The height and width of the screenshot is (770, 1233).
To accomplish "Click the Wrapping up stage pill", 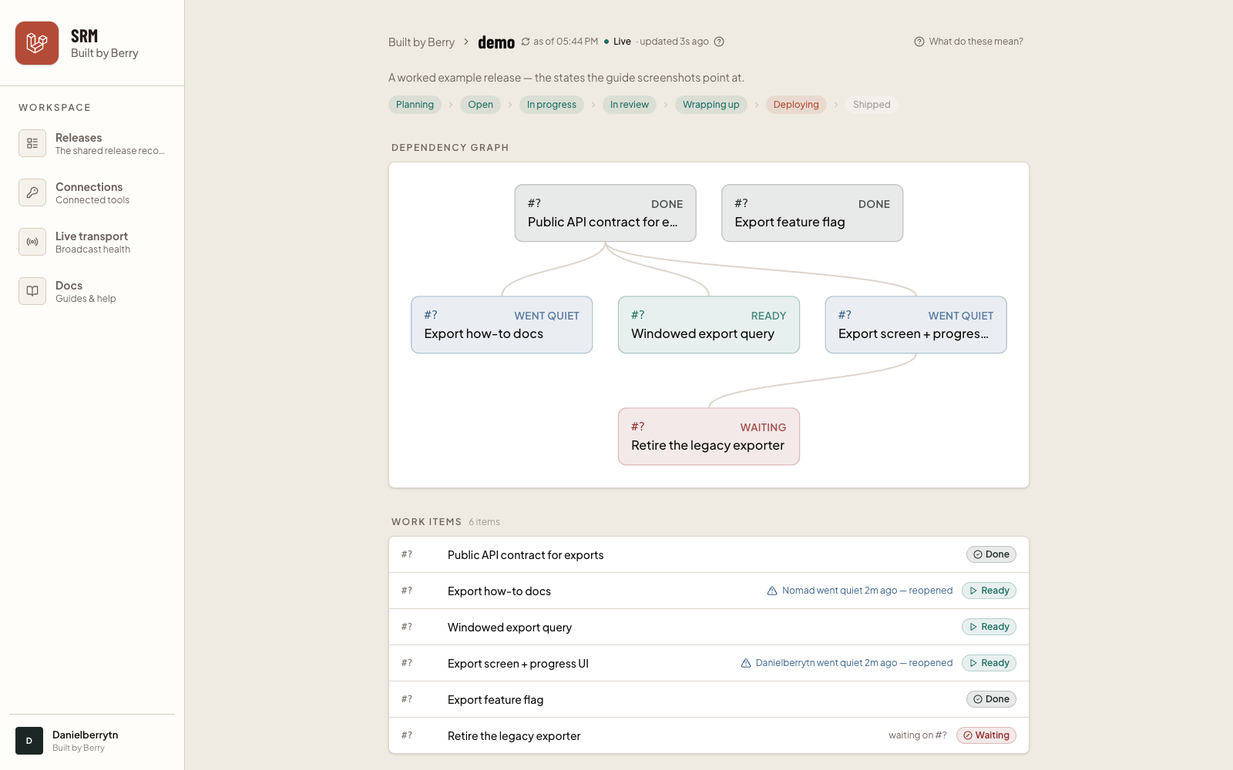I will point(711,105).
